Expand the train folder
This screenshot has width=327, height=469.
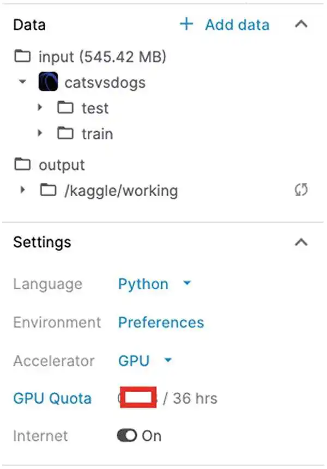pyautogui.click(x=40, y=133)
